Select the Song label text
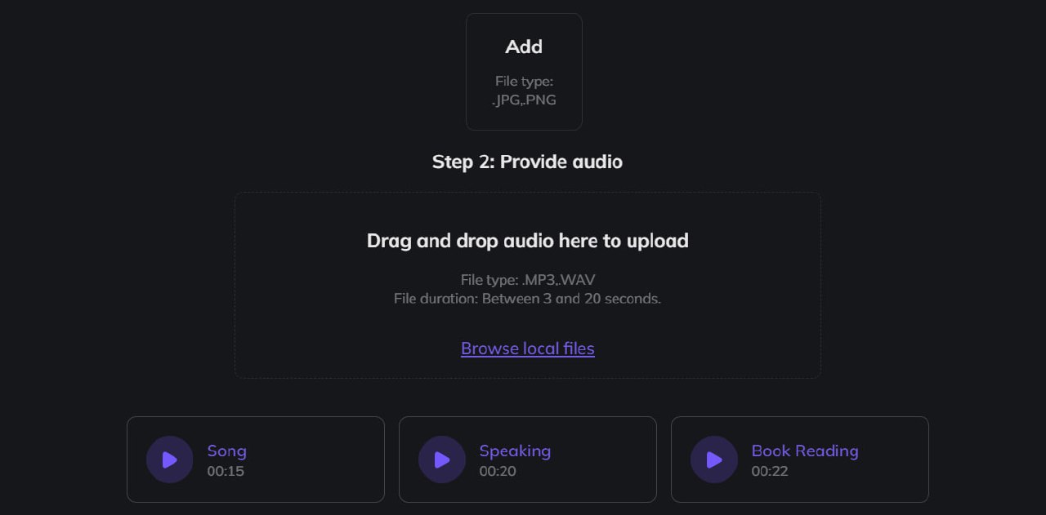Image resolution: width=1046 pixels, height=515 pixels. 226,451
